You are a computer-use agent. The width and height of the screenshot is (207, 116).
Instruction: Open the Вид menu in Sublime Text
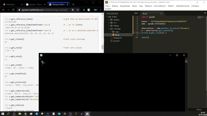click(x=141, y=6)
